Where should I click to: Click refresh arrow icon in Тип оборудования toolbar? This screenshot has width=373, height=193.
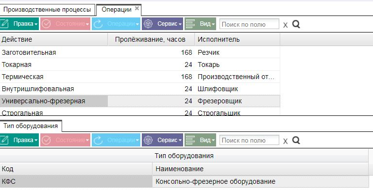click(x=98, y=140)
